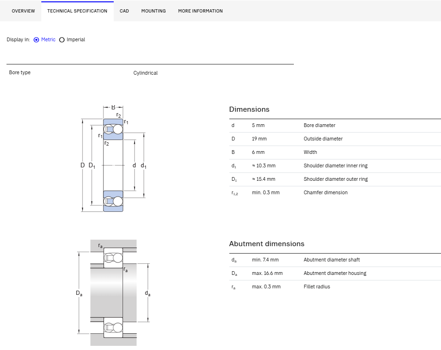Click Shoulder diameter outer ring text

coord(336,179)
